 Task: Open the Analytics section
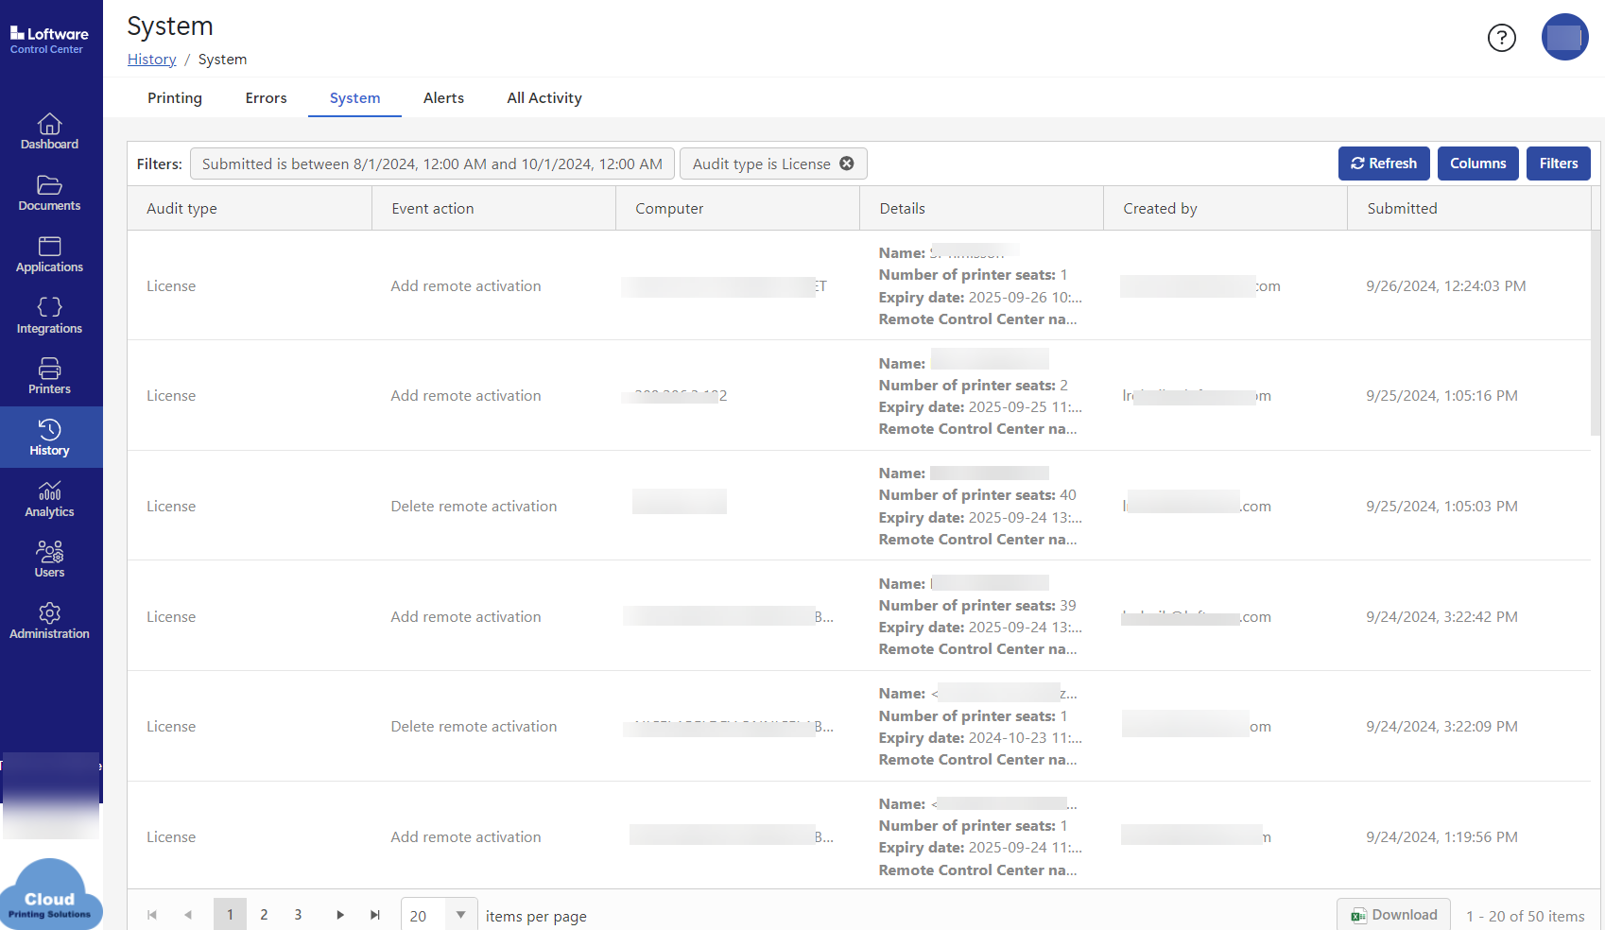(x=50, y=500)
